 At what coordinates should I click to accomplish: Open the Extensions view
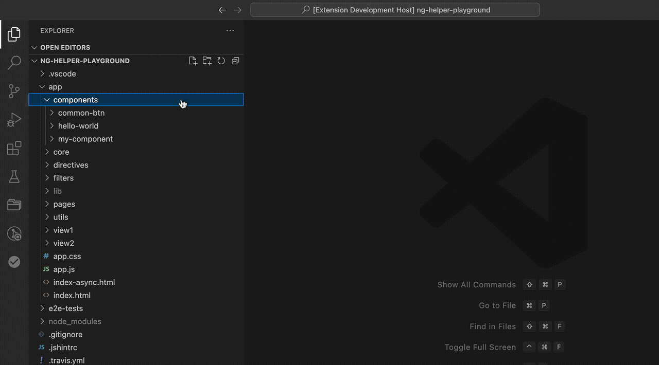coord(14,149)
